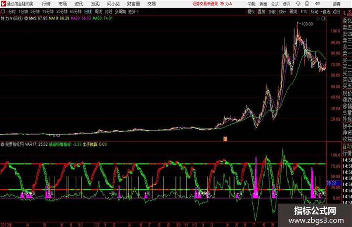Open the online customer service headset icon
Screen dimensions: 352x227
[298, 4]
